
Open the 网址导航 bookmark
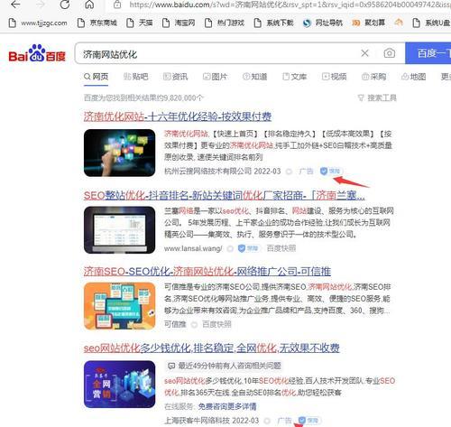click(x=323, y=23)
